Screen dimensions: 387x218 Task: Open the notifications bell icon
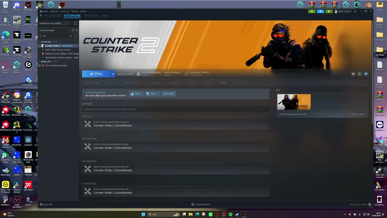pos(329,11)
